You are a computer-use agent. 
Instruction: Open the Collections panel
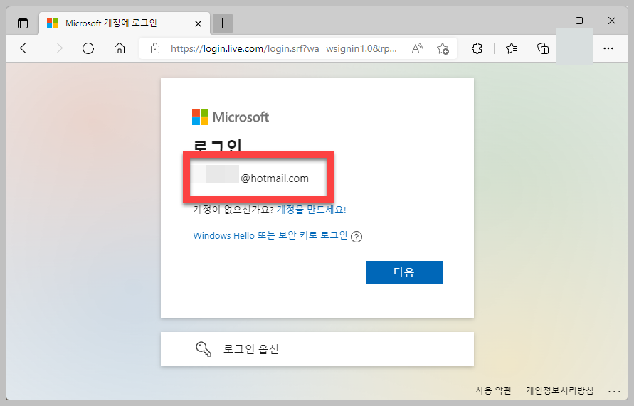pos(543,48)
